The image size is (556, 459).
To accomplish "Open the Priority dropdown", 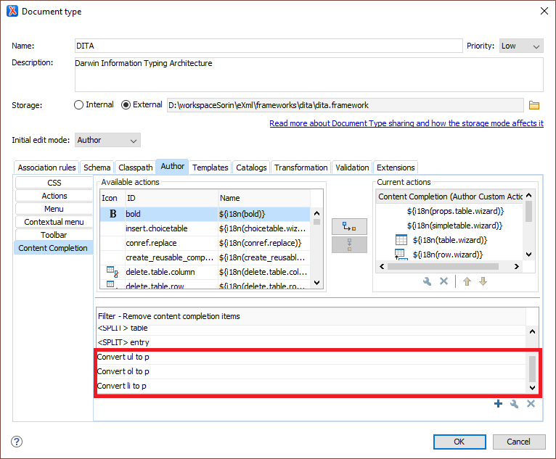I will point(521,46).
